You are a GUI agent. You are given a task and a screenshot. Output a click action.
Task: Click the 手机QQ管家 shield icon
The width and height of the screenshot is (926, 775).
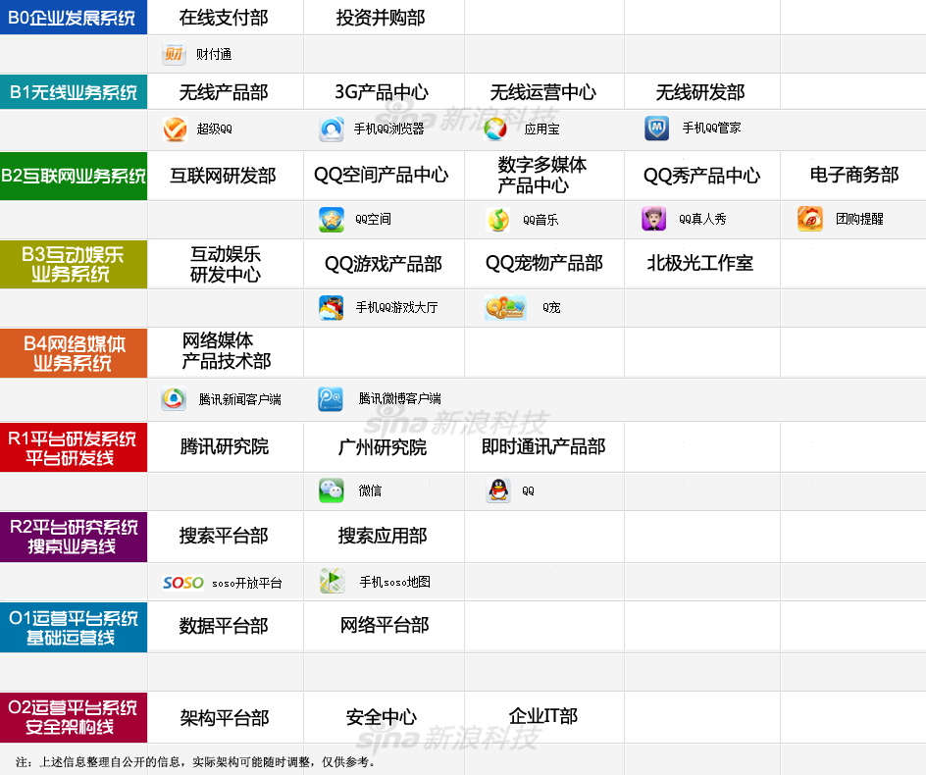point(656,129)
